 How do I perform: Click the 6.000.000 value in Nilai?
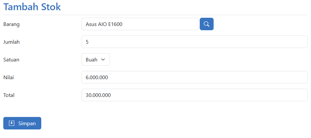(x=97, y=77)
